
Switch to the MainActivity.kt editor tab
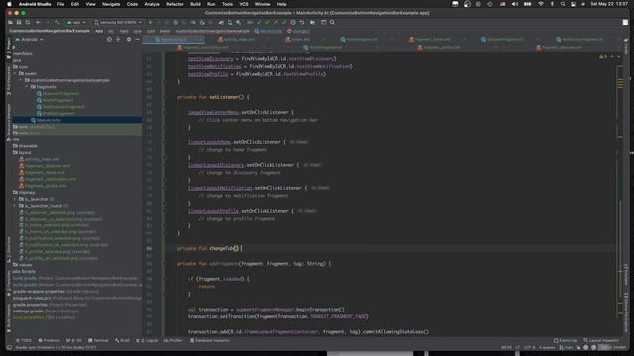(x=174, y=40)
